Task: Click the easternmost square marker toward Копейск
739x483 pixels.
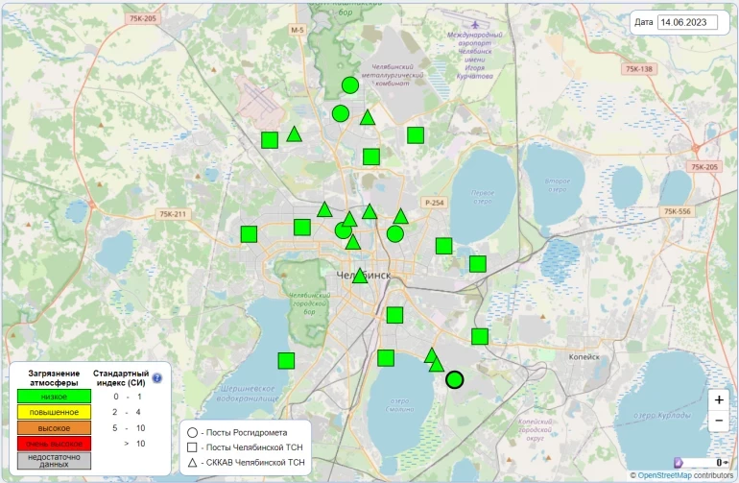Action: coord(480,336)
